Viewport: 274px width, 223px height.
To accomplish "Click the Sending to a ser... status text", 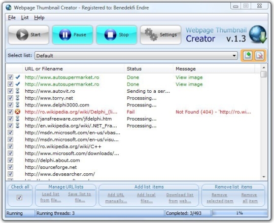I will point(148,91).
